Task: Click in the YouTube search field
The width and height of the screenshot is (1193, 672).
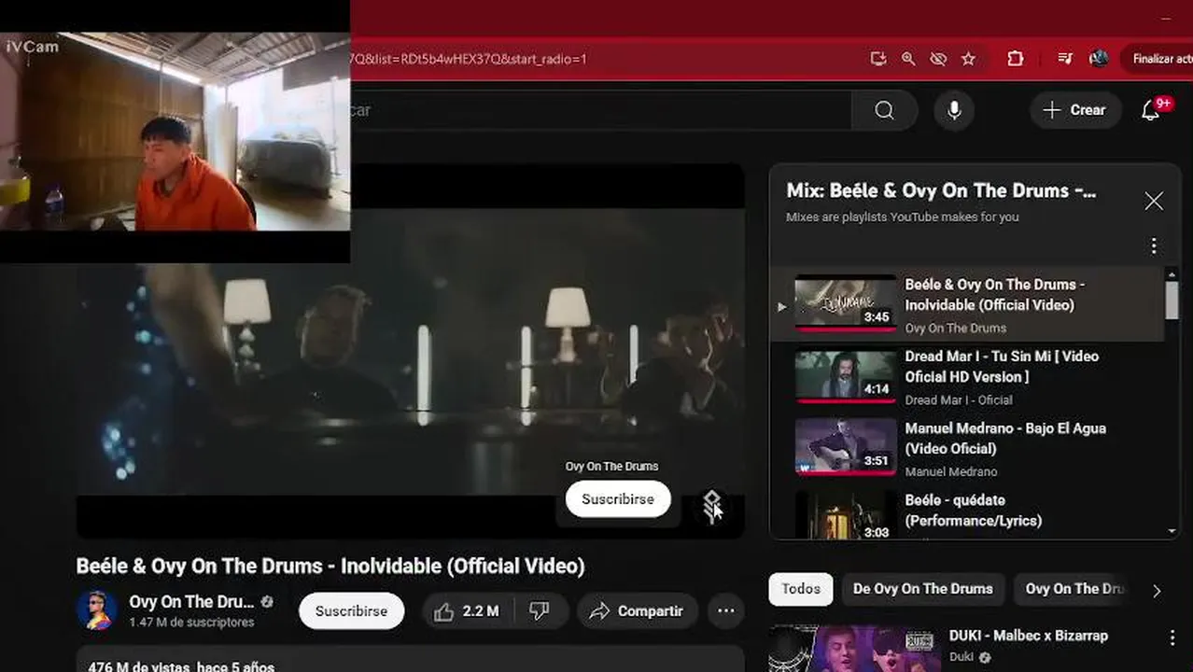Action: pyautogui.click(x=600, y=110)
